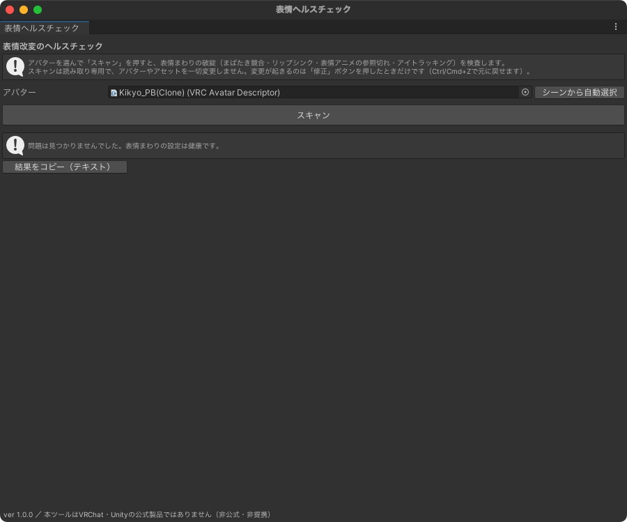Select the 表情ヘルスチェック tab
Viewport: 627px width, 522px height.
coord(45,28)
